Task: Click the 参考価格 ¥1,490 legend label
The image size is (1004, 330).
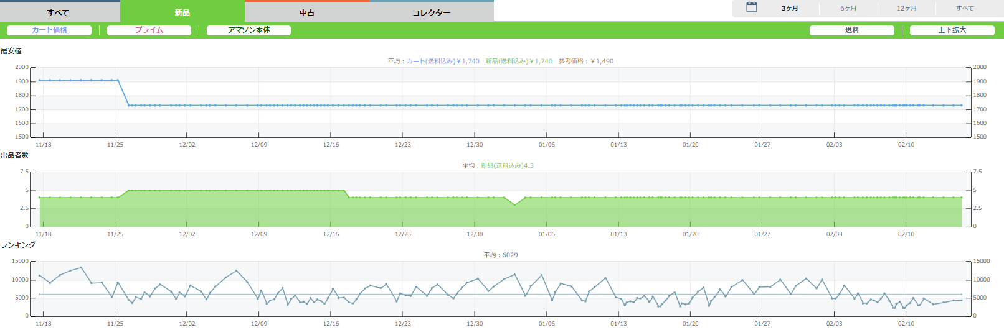Action: 586,62
